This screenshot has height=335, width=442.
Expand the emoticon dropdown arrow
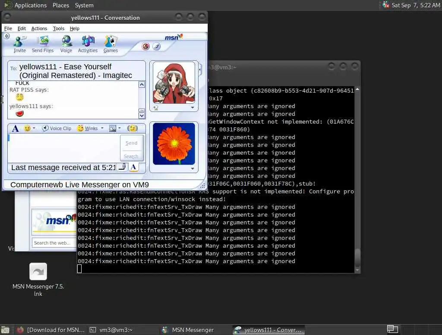(34, 128)
